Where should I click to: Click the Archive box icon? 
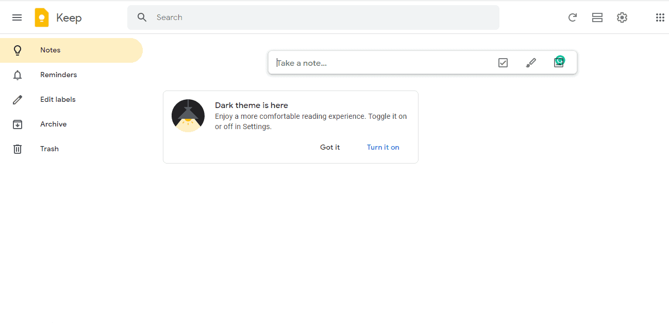[18, 124]
